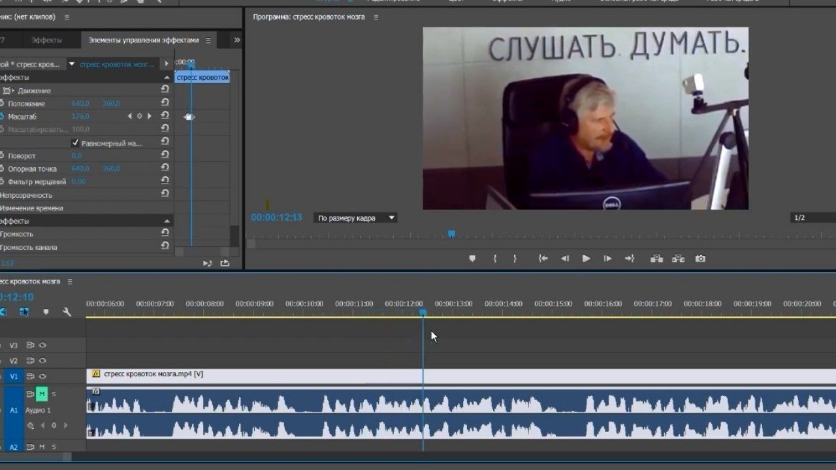
Task: Reset the Непрозрачность effect
Action: [165, 194]
